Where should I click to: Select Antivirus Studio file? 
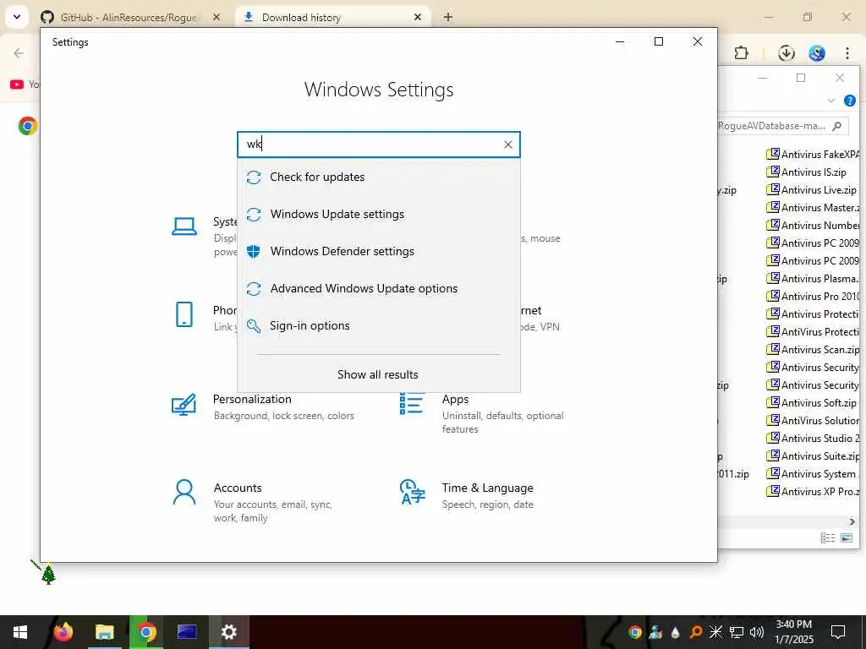(813, 439)
